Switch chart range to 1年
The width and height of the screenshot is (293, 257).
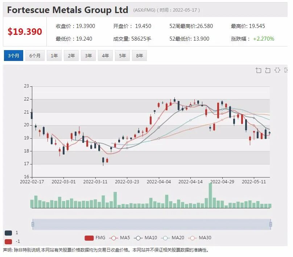(54, 56)
